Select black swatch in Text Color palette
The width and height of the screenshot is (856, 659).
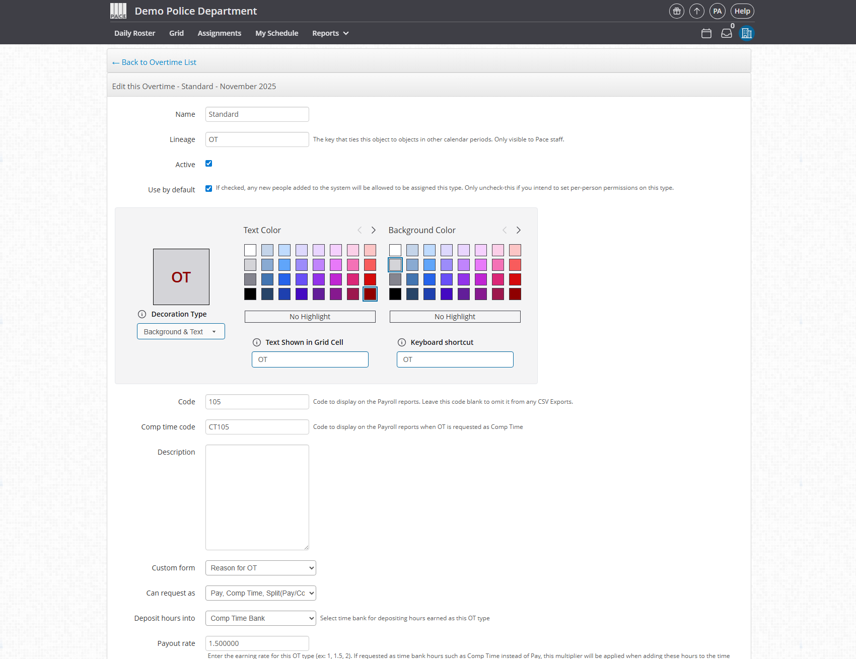(x=250, y=294)
